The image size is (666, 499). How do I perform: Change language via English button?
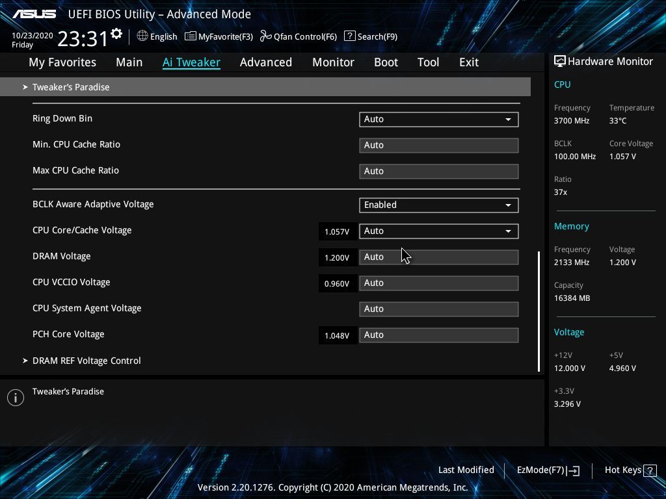point(163,36)
